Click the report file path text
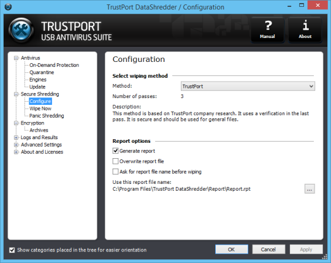Screen dimensions: 331x263 tap(181, 189)
